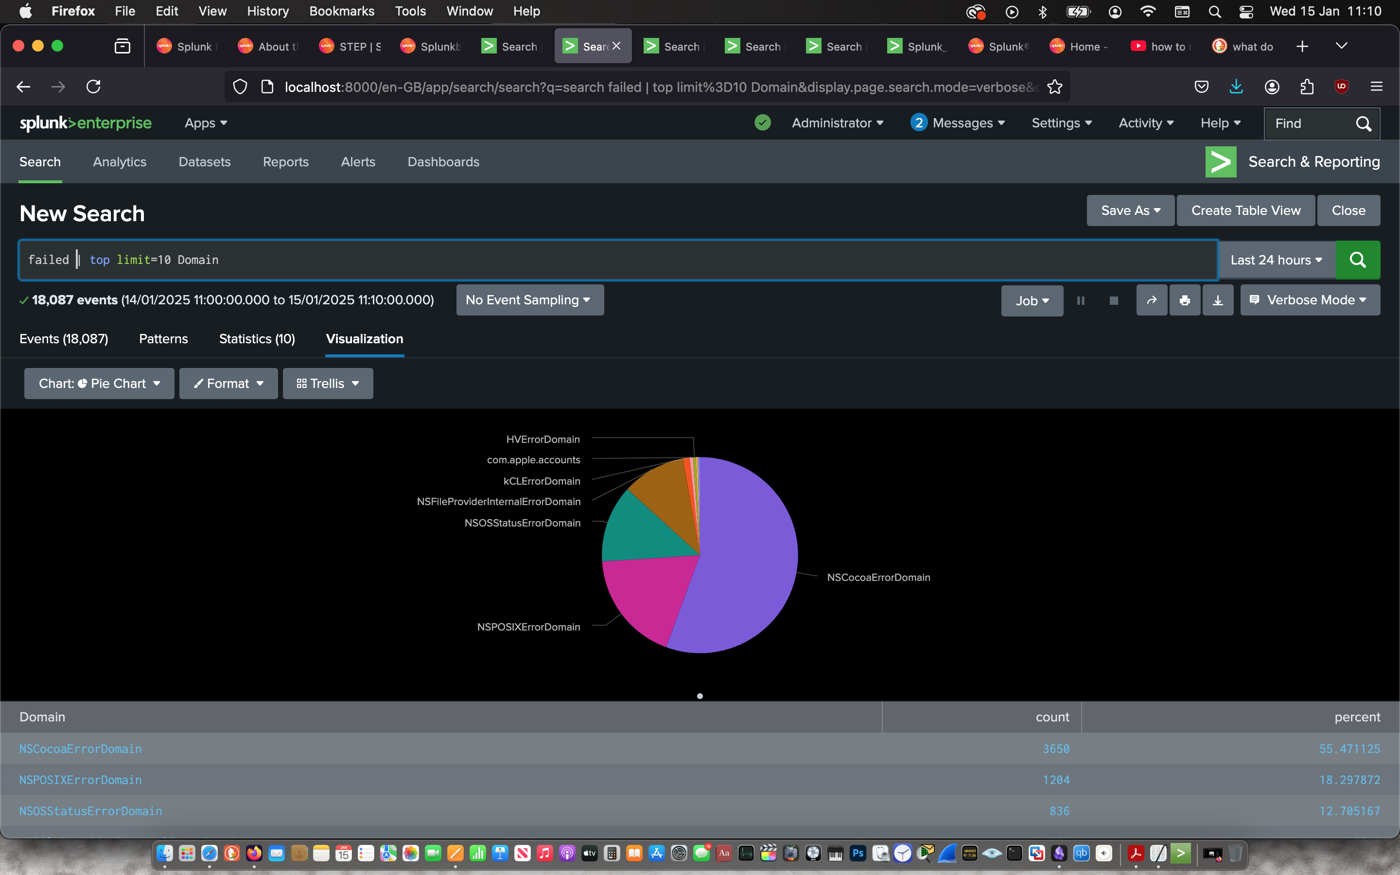
Task: Pause the search job
Action: (x=1080, y=300)
